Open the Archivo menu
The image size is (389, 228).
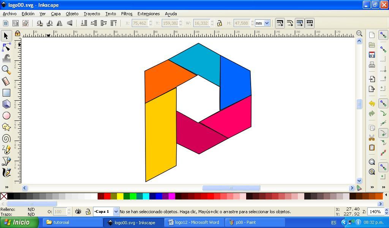tap(9, 14)
